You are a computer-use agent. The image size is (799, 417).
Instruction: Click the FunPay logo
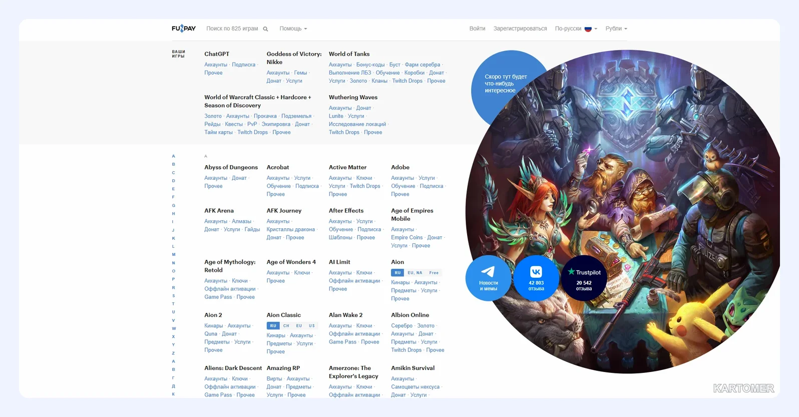pyautogui.click(x=184, y=29)
